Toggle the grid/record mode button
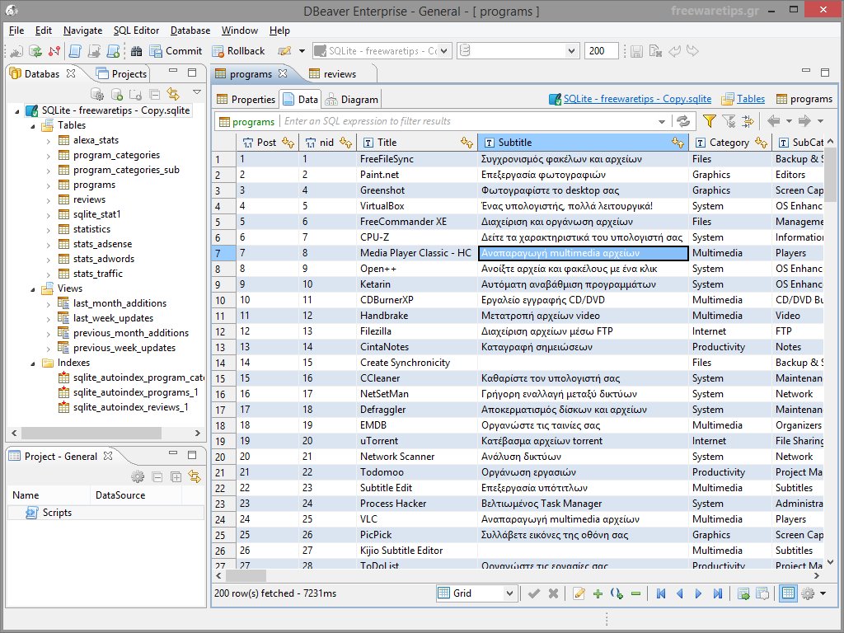Image resolution: width=844 pixels, height=633 pixels. tap(788, 593)
